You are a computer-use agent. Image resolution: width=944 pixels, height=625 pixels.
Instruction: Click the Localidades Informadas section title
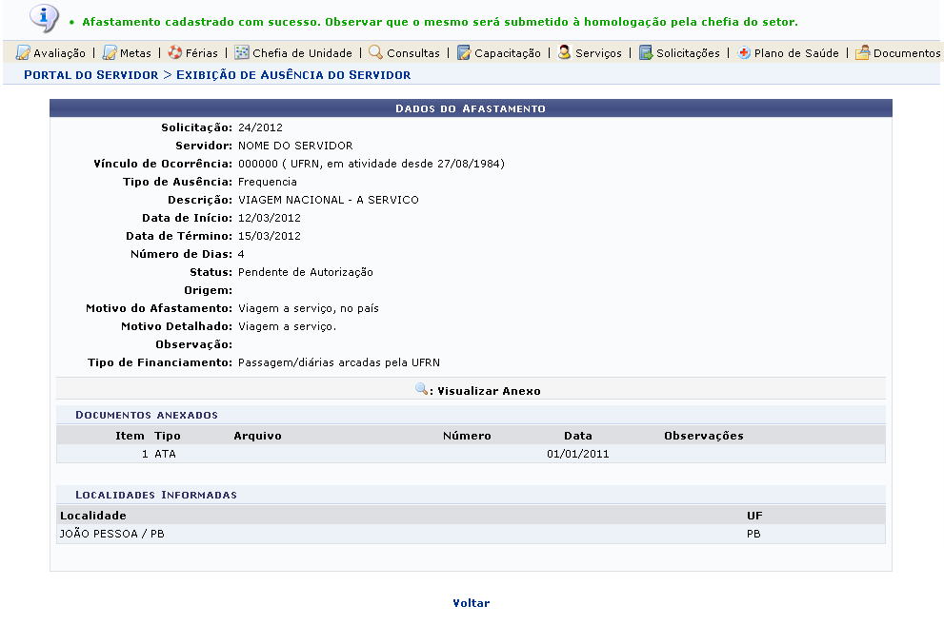pyautogui.click(x=156, y=495)
